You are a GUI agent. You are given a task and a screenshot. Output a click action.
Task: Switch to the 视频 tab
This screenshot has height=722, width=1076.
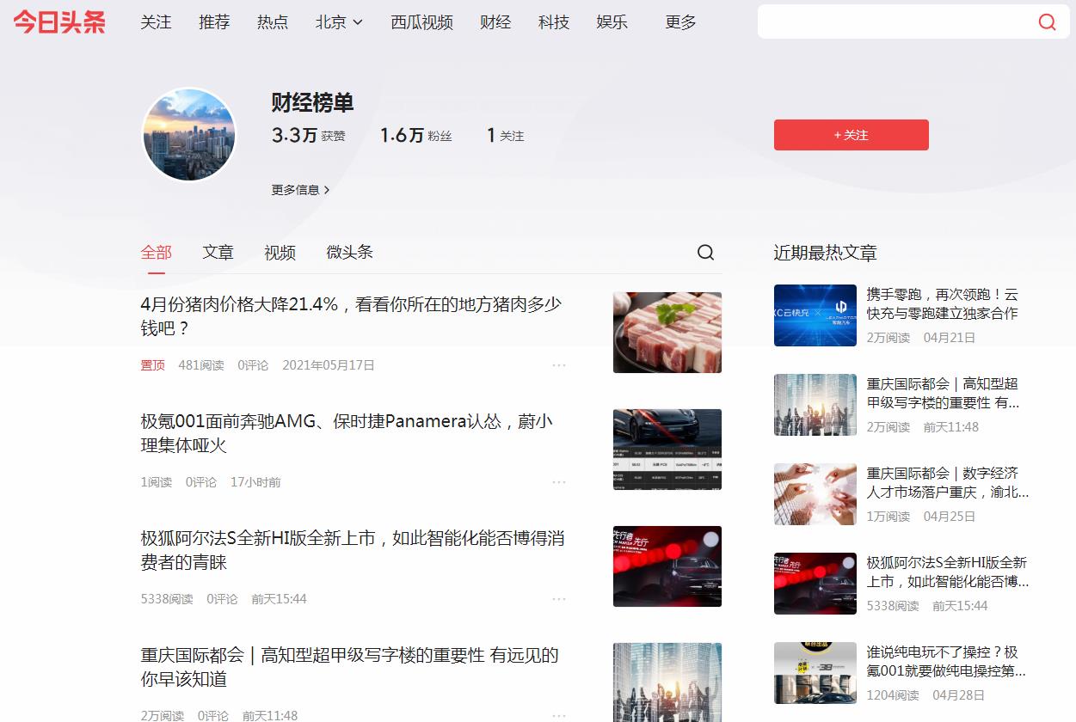point(280,252)
